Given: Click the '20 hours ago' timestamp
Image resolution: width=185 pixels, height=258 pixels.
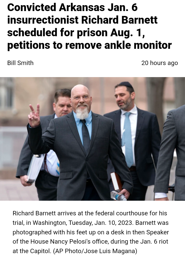Looking at the screenshot, I should tap(160, 63).
